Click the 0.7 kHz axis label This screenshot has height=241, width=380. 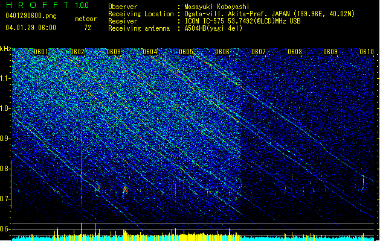pos(5,199)
